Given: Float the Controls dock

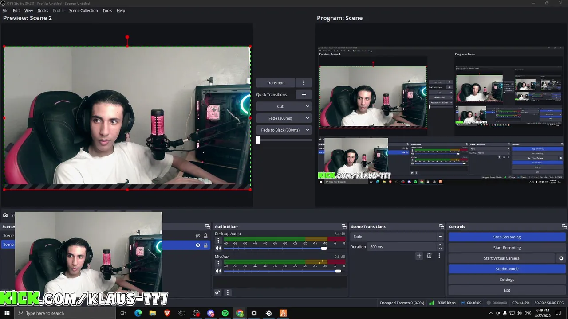Looking at the screenshot, I should pos(564,226).
